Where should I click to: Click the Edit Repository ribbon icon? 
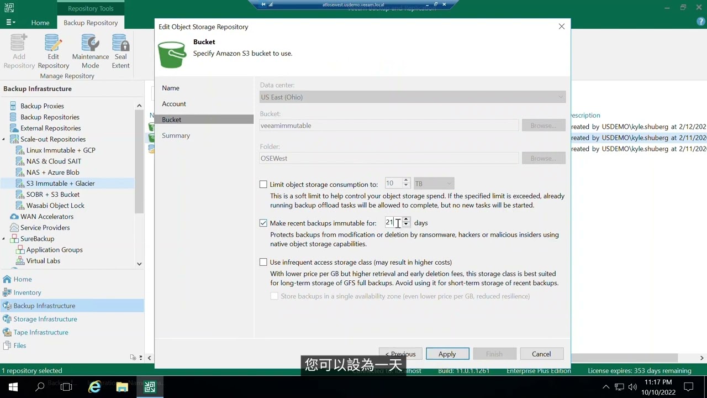tap(53, 51)
